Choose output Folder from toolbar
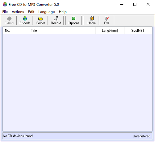The image size is (155, 142). 41,20
